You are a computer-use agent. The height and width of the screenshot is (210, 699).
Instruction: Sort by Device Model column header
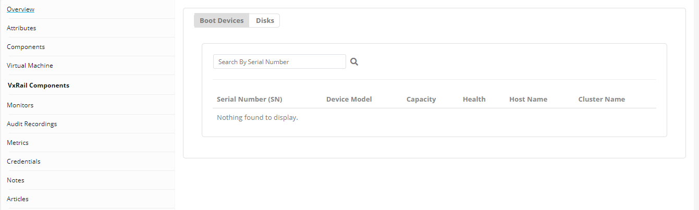(349, 100)
